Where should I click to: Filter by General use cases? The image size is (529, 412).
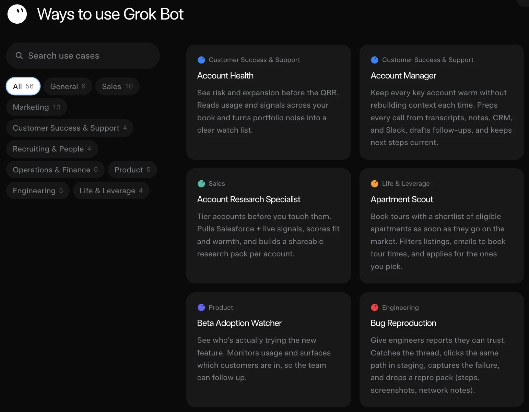click(x=68, y=86)
